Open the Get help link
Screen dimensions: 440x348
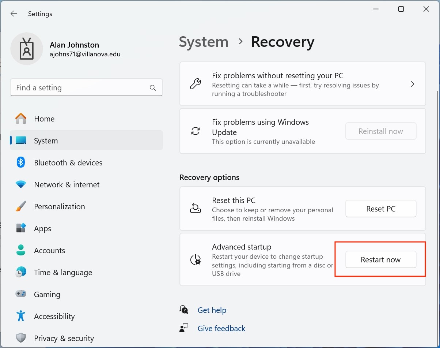pos(212,310)
